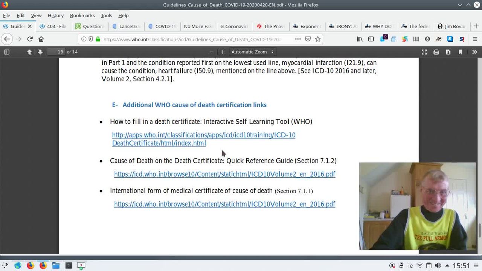Click the volume icon in system tray
482x271 pixels.
(438, 266)
